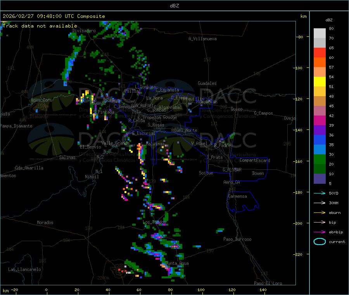Image resolution: width=349 pixels, height=295 pixels.
Task: Click the 'Agua_Toro' map label
Action: [x=41, y=100]
